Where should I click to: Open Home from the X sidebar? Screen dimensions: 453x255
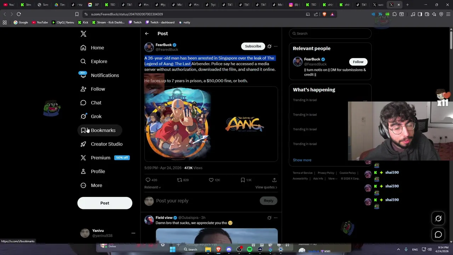click(x=92, y=48)
